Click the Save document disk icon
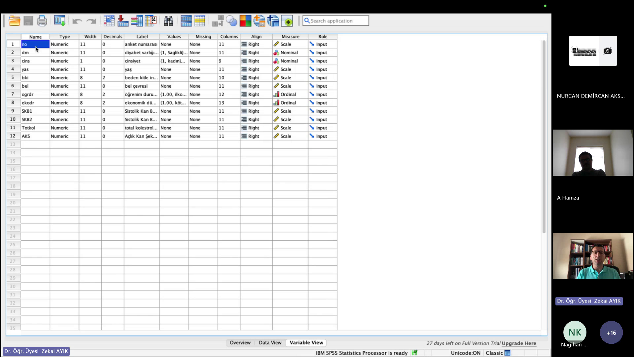 coord(28,21)
